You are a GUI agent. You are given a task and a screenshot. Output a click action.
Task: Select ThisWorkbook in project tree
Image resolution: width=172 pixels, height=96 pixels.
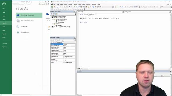click(61, 22)
